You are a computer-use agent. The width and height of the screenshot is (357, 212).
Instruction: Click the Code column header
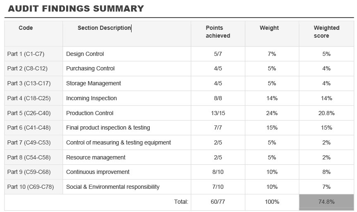(26, 28)
